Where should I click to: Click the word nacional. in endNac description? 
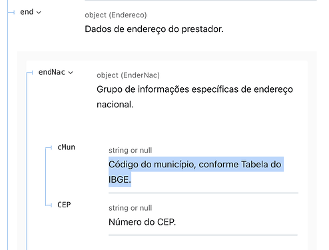click(x=115, y=105)
